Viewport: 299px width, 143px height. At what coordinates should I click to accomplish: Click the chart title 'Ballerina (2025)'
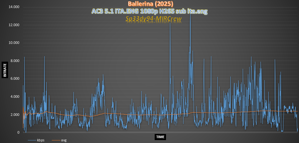pos(151,4)
